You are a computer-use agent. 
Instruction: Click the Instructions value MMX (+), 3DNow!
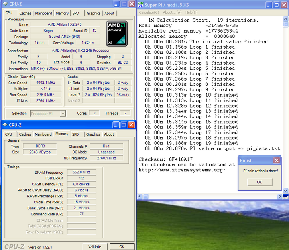point(81,69)
